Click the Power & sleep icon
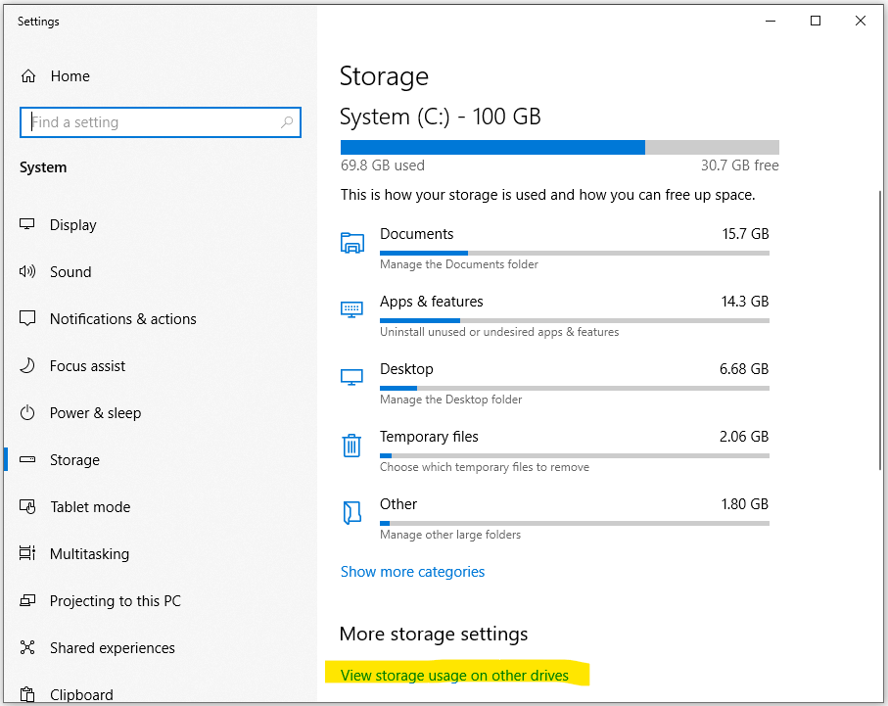Viewport: 888px width, 706px height. (27, 412)
